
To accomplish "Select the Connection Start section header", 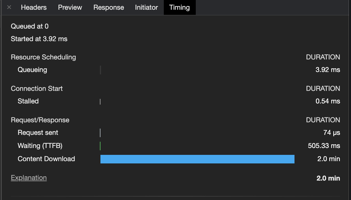I will 37,89.
